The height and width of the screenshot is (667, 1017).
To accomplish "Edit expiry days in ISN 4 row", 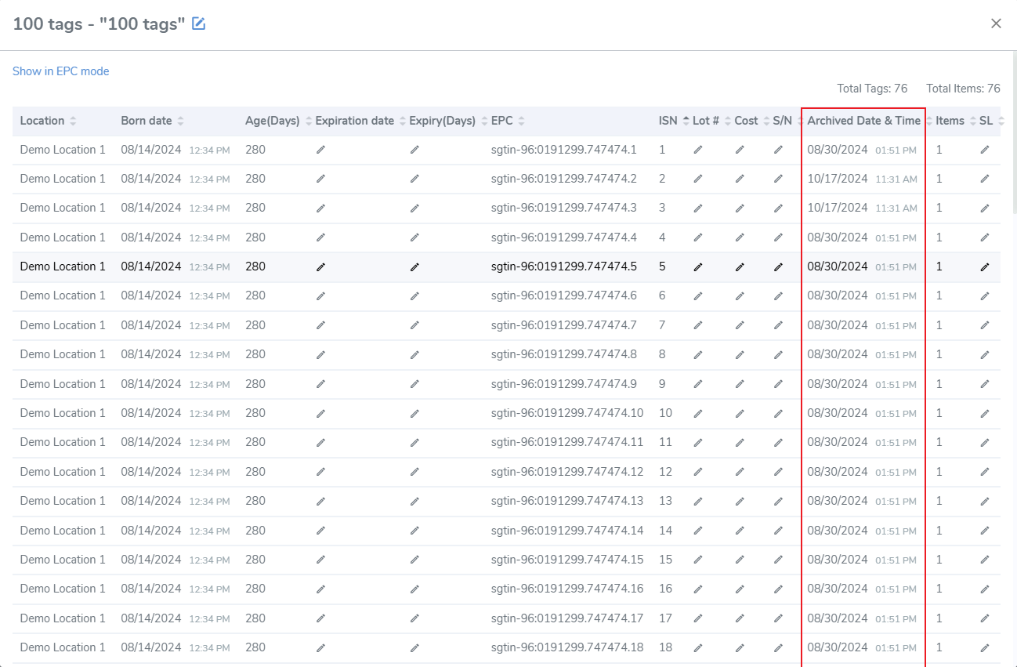I will (x=414, y=237).
